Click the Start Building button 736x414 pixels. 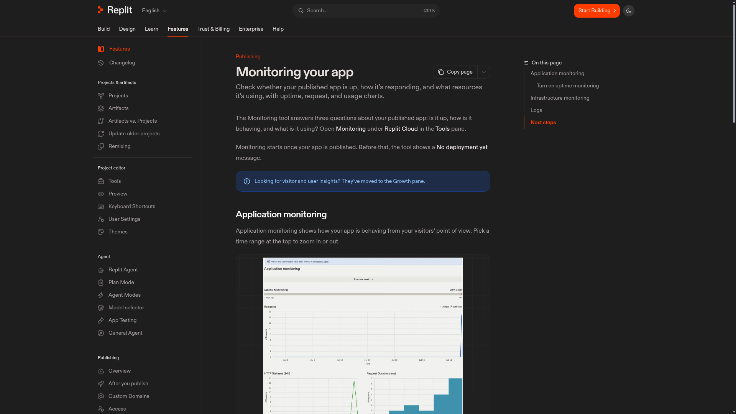coord(596,11)
